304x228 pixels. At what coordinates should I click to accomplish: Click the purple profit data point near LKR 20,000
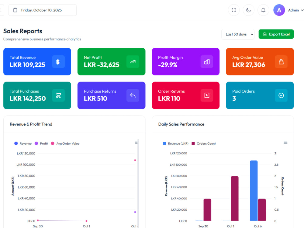pyautogui.click(x=135, y=212)
